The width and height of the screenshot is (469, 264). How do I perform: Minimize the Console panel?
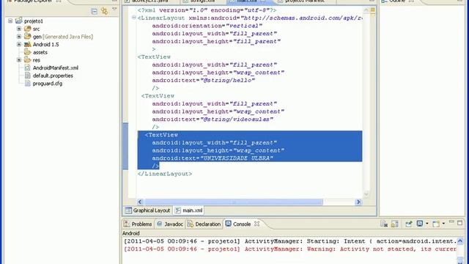(451, 222)
